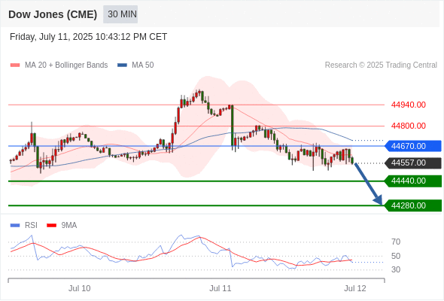Screen dimensions: 444x301
Task: Click the date line 'Friday, July 11, 2025 10:43:12 PM CET'
Action: pos(88,37)
